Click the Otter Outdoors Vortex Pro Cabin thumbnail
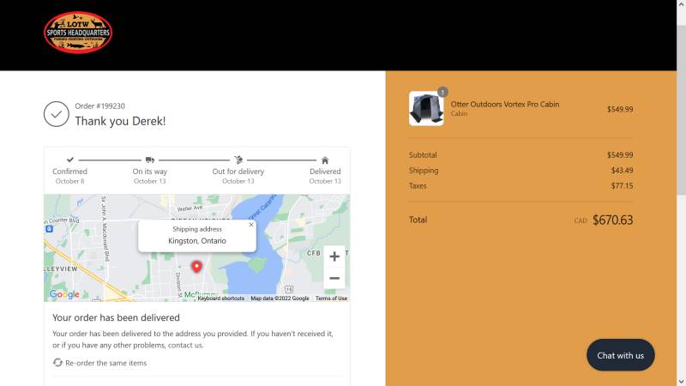686x386 pixels. coord(426,109)
